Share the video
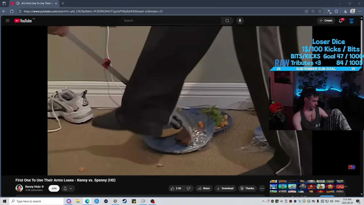 tap(204, 188)
